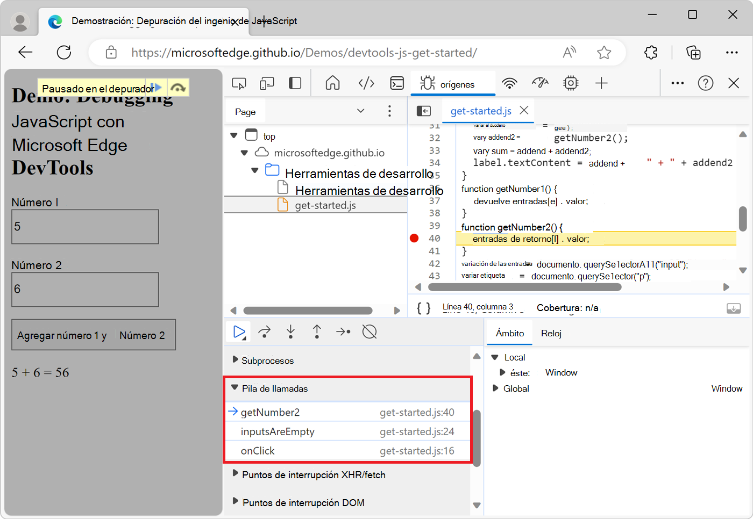This screenshot has height=519, width=753.
Task: Open the Console tool icon
Action: point(397,83)
